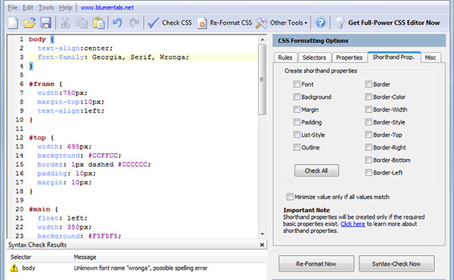Check the Border-Bottom option
This screenshot has width=454, height=280.
click(368, 160)
